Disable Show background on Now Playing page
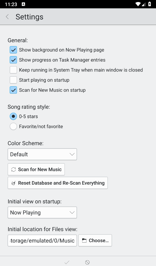Screen dimensions: 156x266 (x=13, y=50)
